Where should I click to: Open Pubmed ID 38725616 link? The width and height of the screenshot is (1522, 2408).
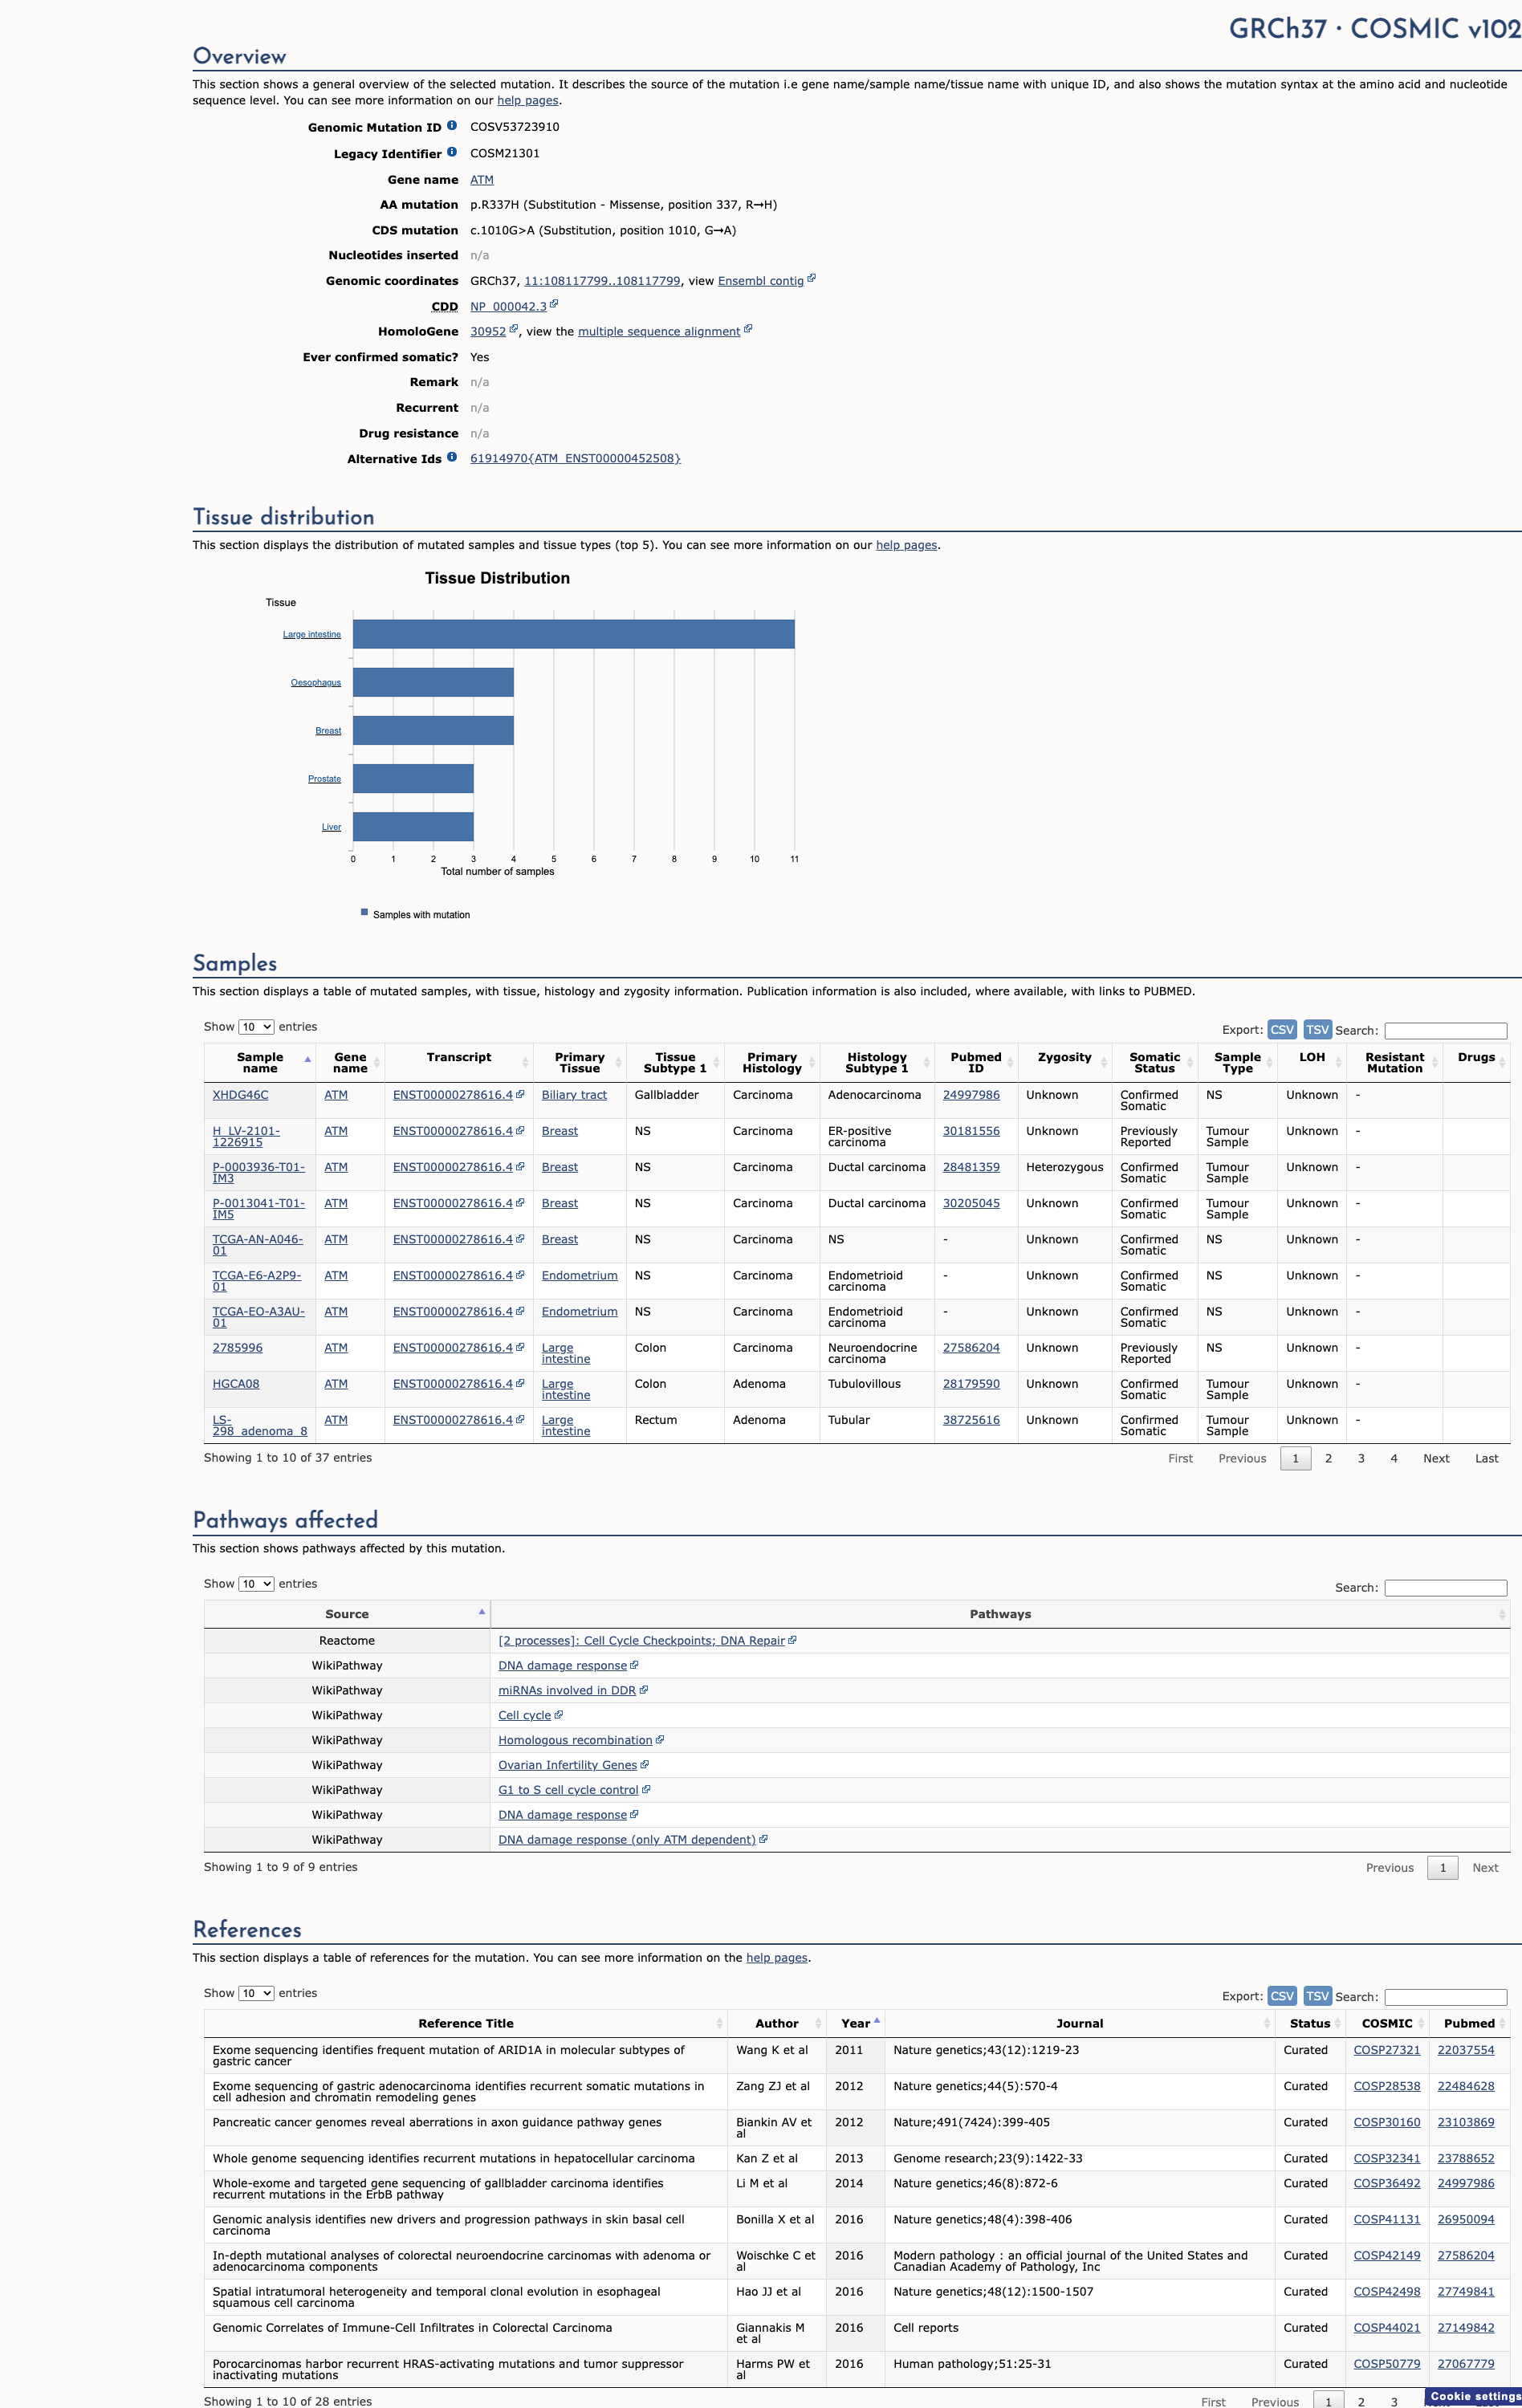coord(971,1420)
